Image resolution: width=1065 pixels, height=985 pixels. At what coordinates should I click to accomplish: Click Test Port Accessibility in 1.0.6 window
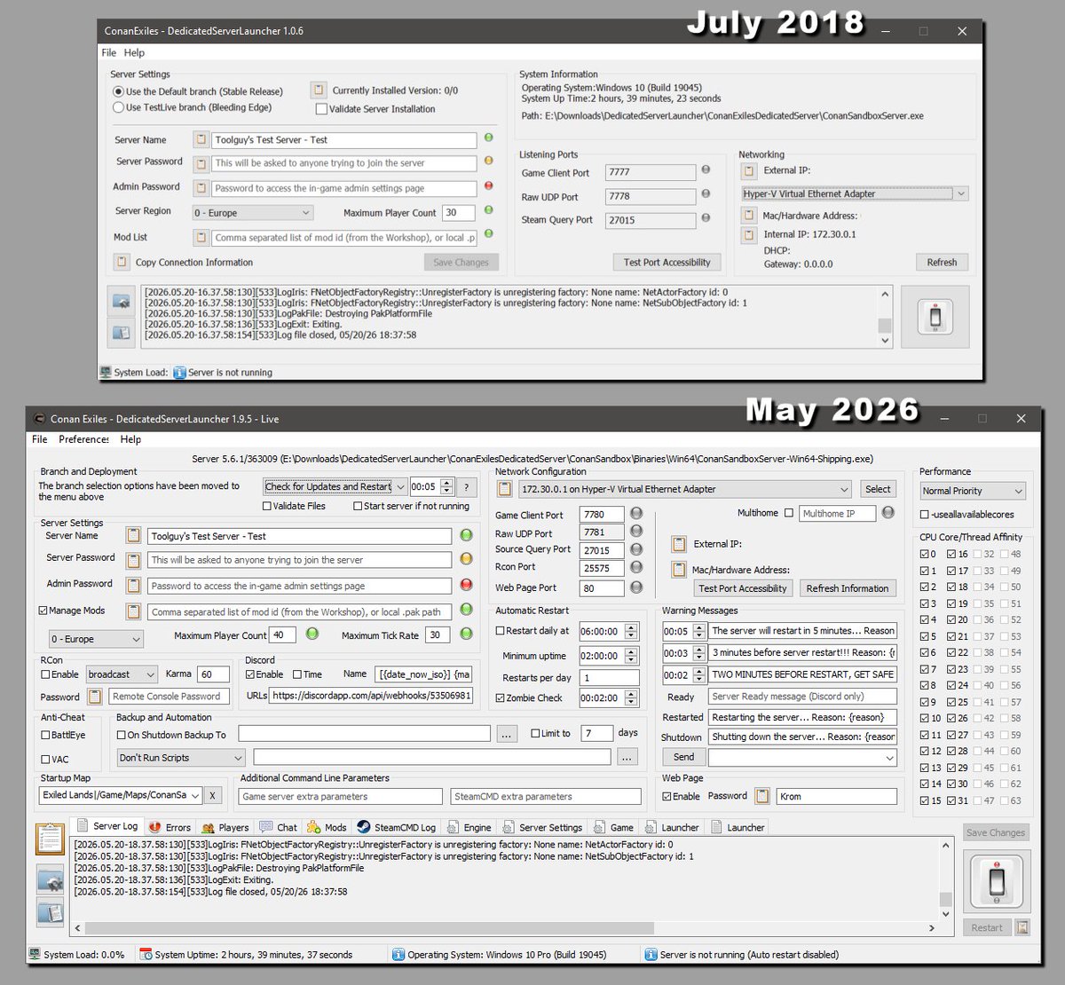[x=667, y=262]
